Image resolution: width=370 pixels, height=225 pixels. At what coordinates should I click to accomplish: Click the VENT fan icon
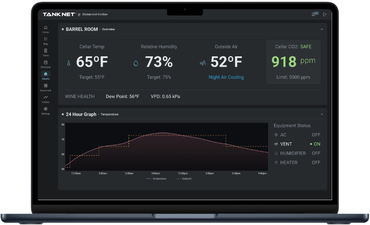coord(276,144)
